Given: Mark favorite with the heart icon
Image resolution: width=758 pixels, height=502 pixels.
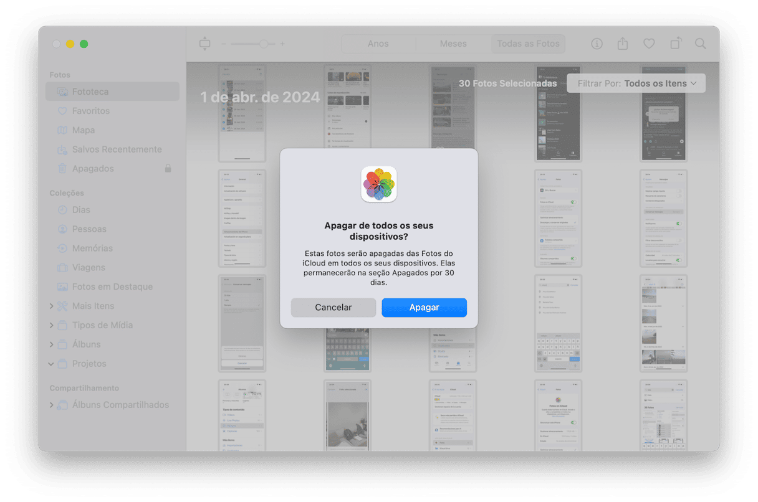Looking at the screenshot, I should click(649, 44).
